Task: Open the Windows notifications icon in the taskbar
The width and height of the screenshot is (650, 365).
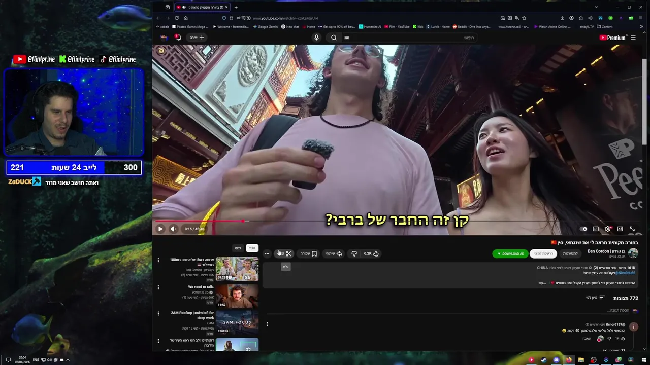Action: point(8,360)
